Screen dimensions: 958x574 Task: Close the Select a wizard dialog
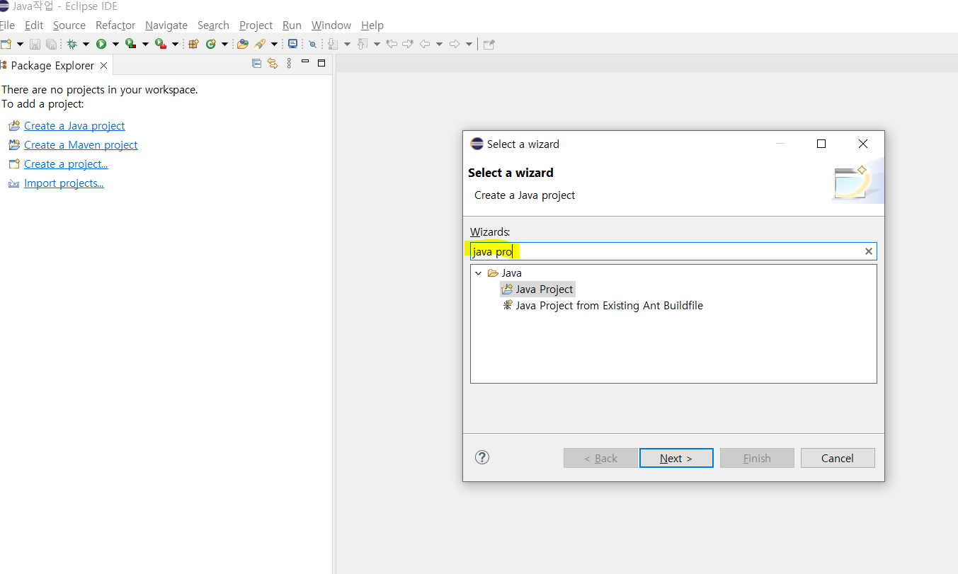[863, 144]
